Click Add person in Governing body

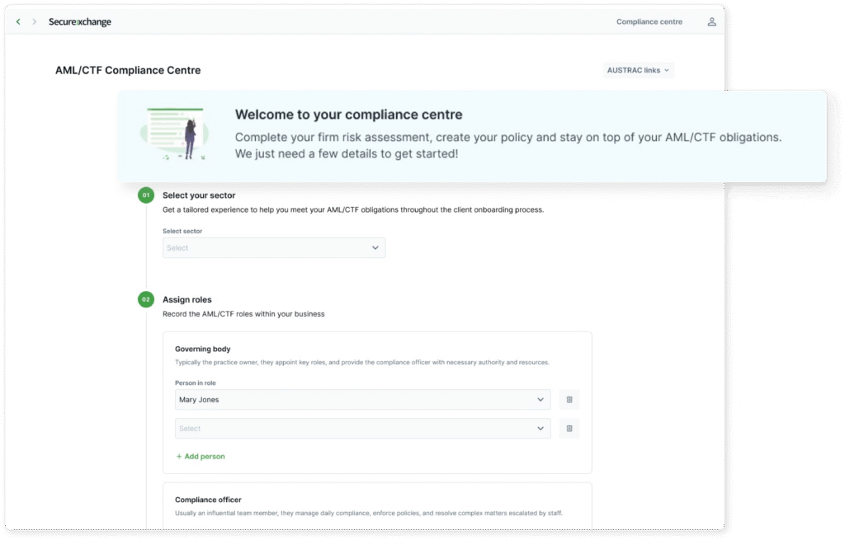coord(201,457)
